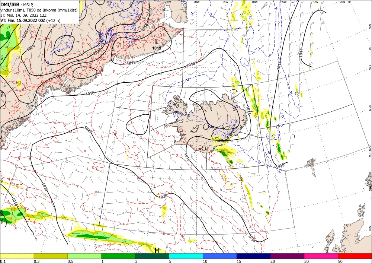The height and width of the screenshot is (264, 372).
Task: Pick the blue 10–15 legend swatch
Action: pyautogui.click(x=220, y=256)
